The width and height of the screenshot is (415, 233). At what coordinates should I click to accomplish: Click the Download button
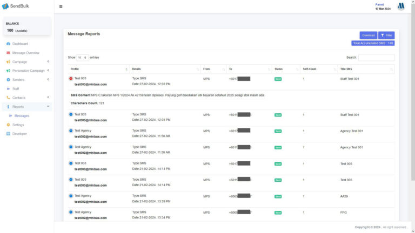369,35
